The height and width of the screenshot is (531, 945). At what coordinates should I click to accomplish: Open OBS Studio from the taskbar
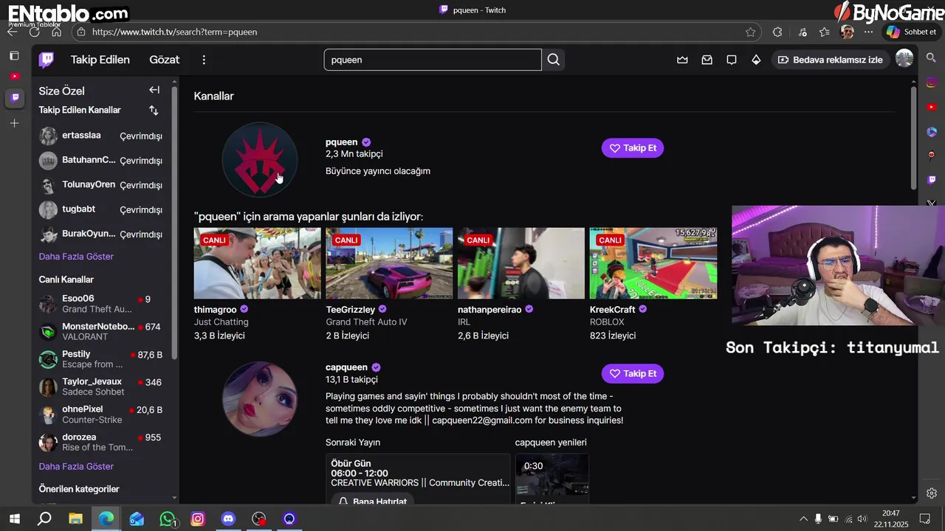coord(259,519)
